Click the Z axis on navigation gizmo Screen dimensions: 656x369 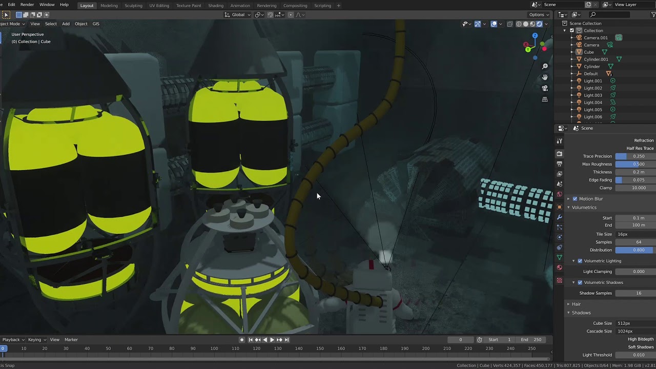tap(535, 36)
